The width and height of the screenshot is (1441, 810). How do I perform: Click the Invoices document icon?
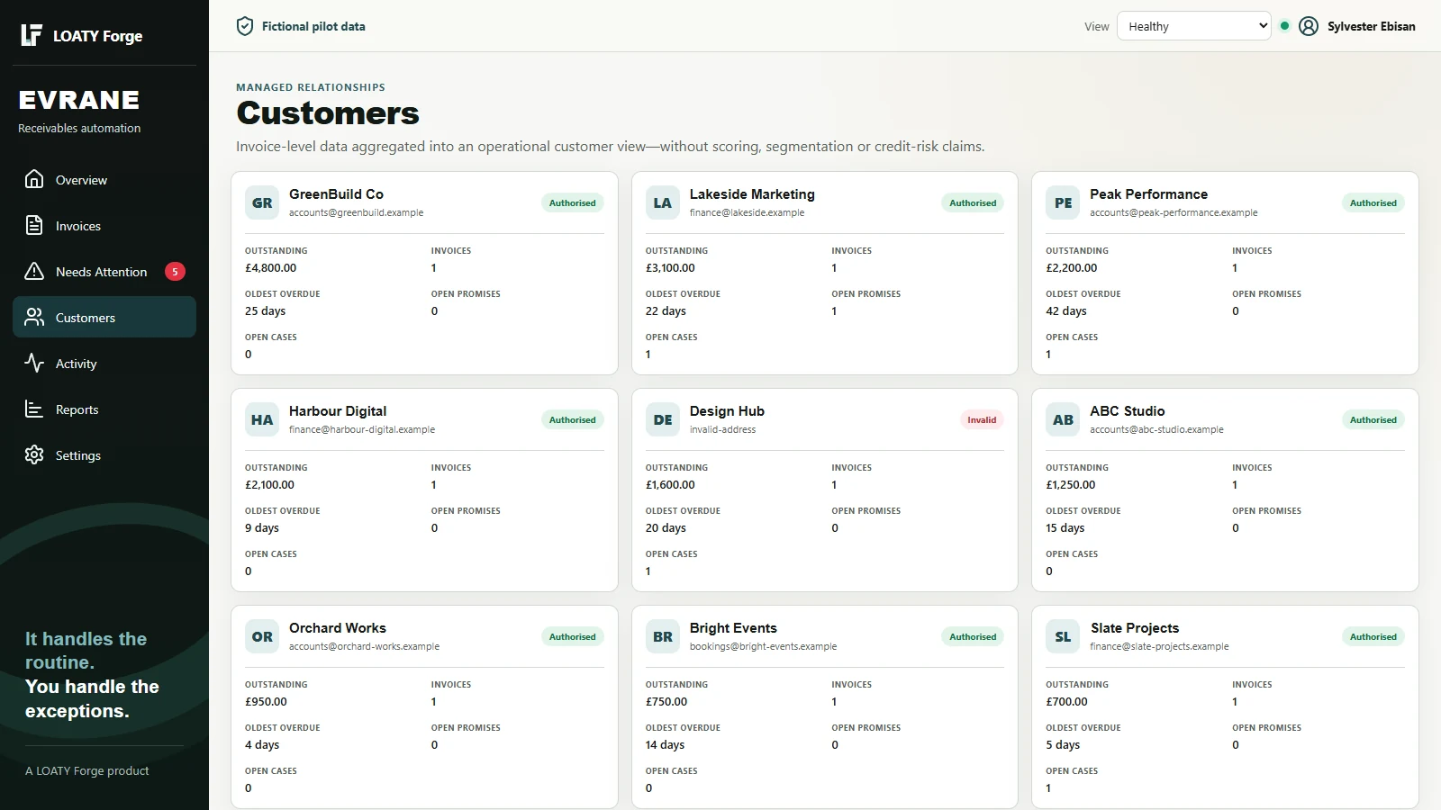tap(34, 225)
